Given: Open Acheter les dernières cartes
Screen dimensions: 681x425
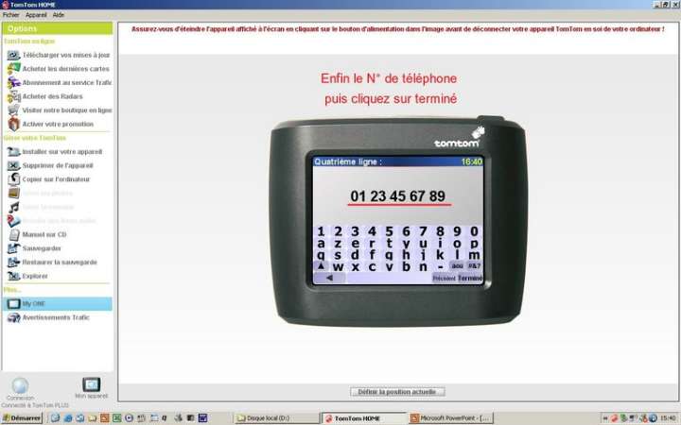Looking at the screenshot, I should [65, 69].
